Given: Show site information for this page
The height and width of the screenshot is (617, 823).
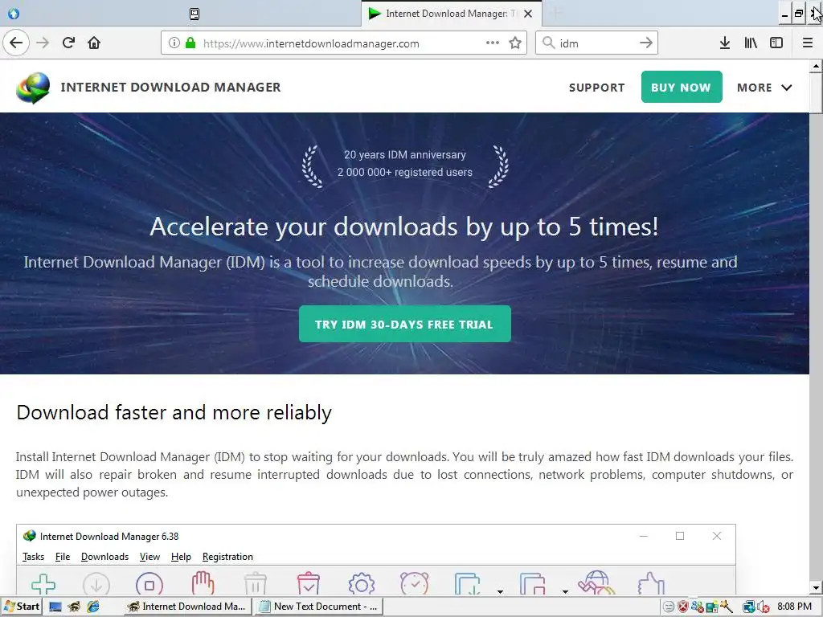Looking at the screenshot, I should 174,43.
